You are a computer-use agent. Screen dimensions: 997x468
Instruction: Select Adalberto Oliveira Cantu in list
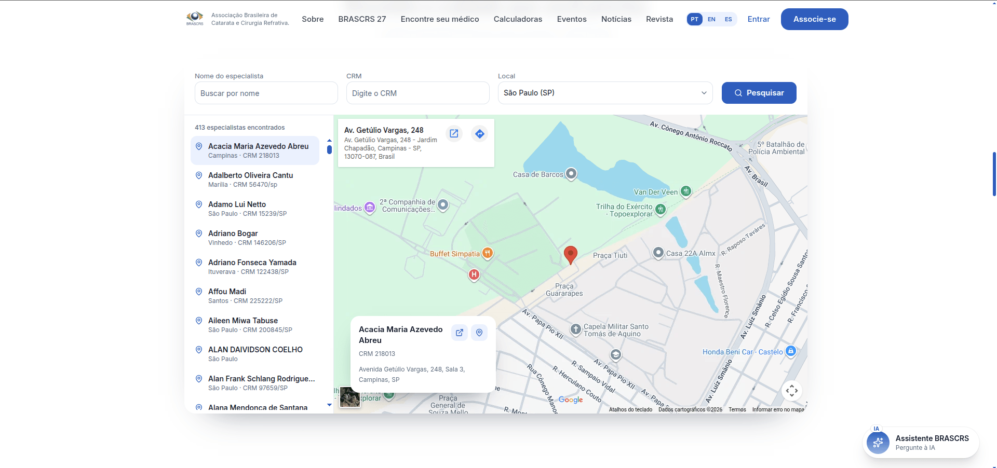click(x=255, y=180)
